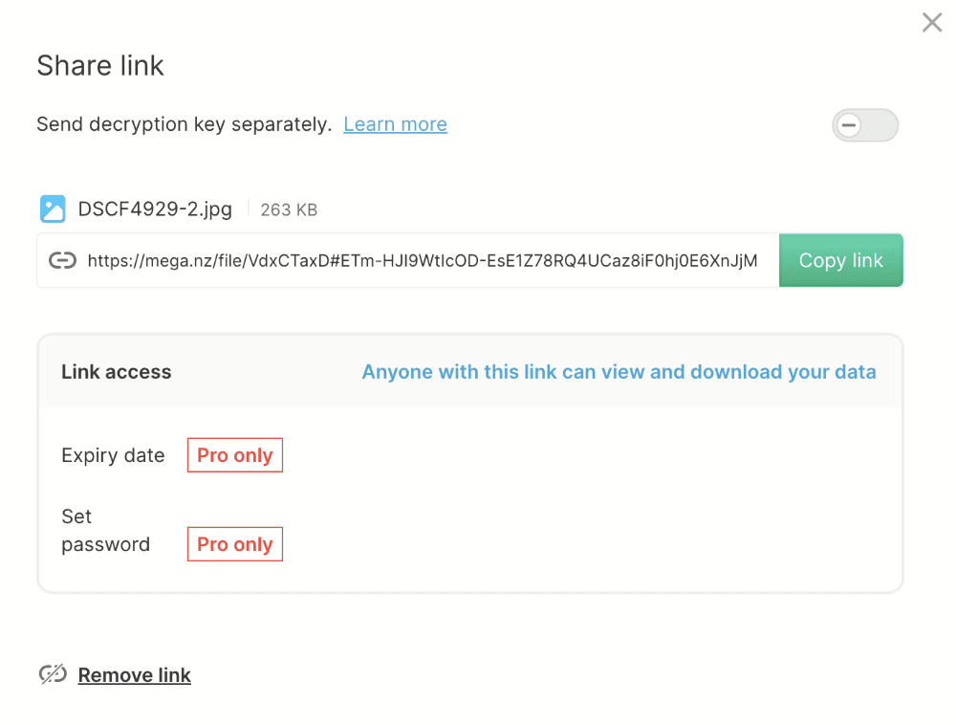The height and width of the screenshot is (725, 956).
Task: Click the blue anyone-with-link access notice
Action: pyautogui.click(x=619, y=372)
